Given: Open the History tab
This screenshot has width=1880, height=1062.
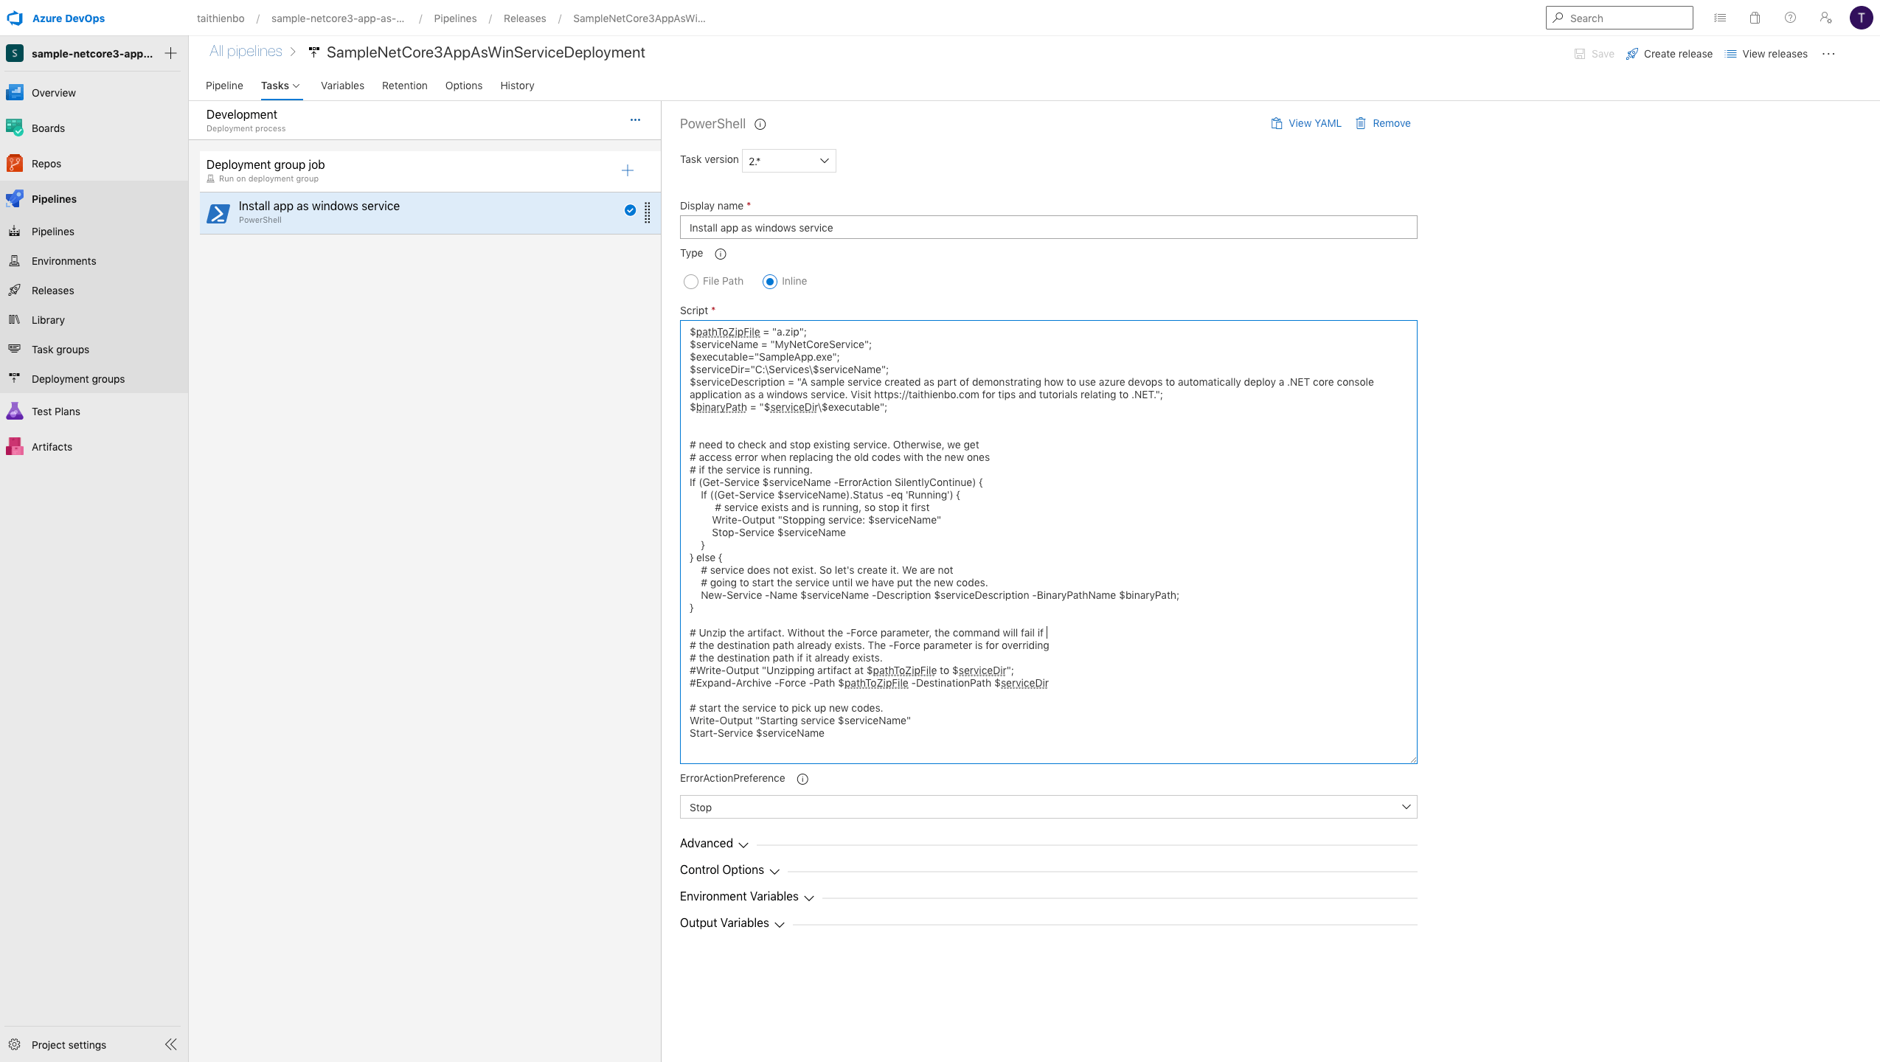Looking at the screenshot, I should pyautogui.click(x=517, y=86).
